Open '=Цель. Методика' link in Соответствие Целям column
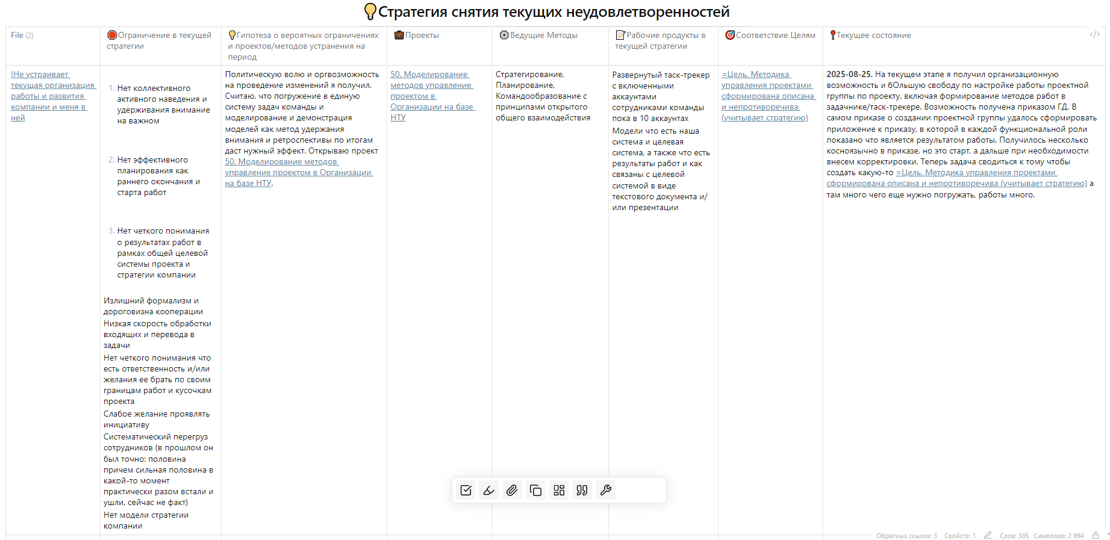1110x540 pixels. click(x=767, y=96)
